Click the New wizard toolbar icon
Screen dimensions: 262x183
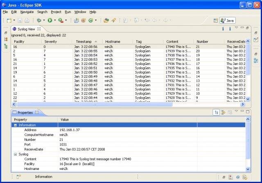[9, 20]
